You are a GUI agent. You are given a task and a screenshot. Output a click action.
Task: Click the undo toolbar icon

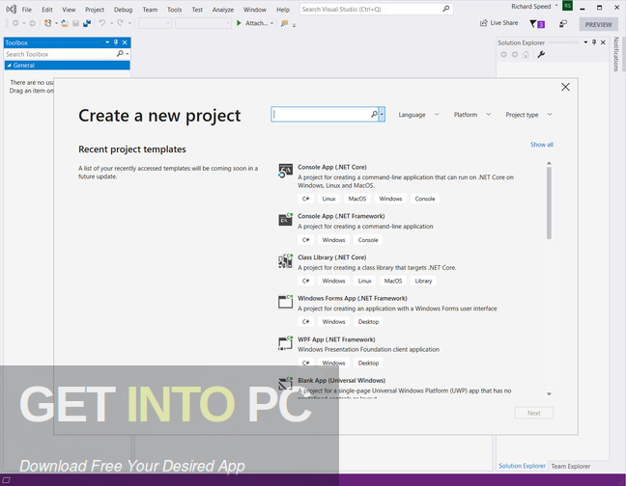coord(102,23)
